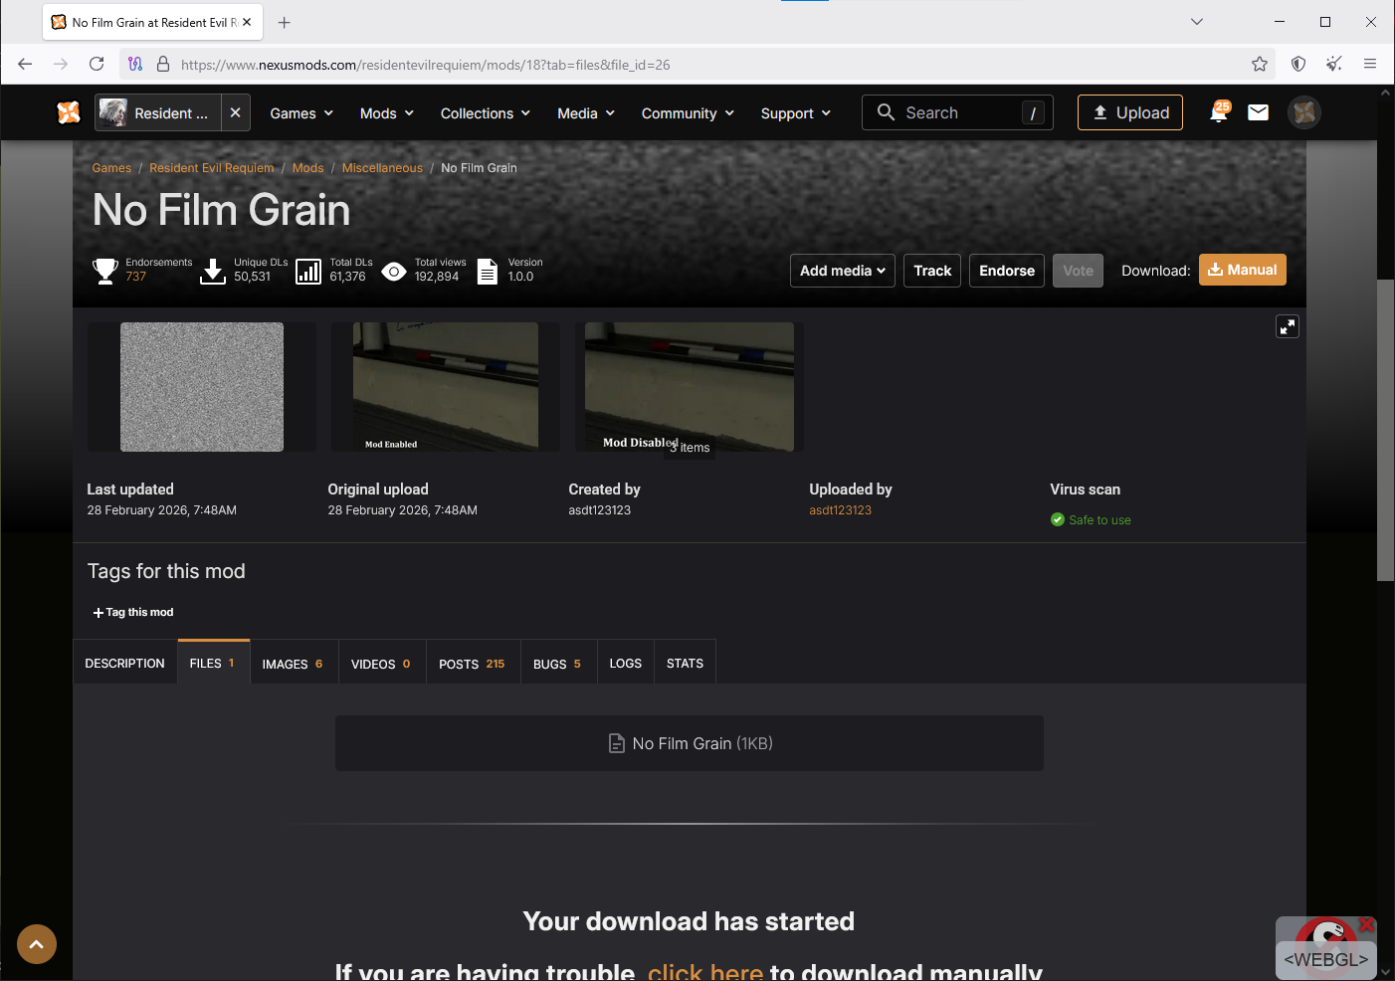The height and width of the screenshot is (981, 1395).
Task: Expand the media gallery fullscreen
Action: tap(1288, 326)
